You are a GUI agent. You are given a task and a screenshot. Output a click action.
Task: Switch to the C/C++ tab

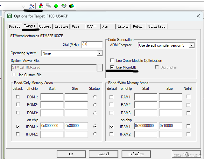coord(92,26)
